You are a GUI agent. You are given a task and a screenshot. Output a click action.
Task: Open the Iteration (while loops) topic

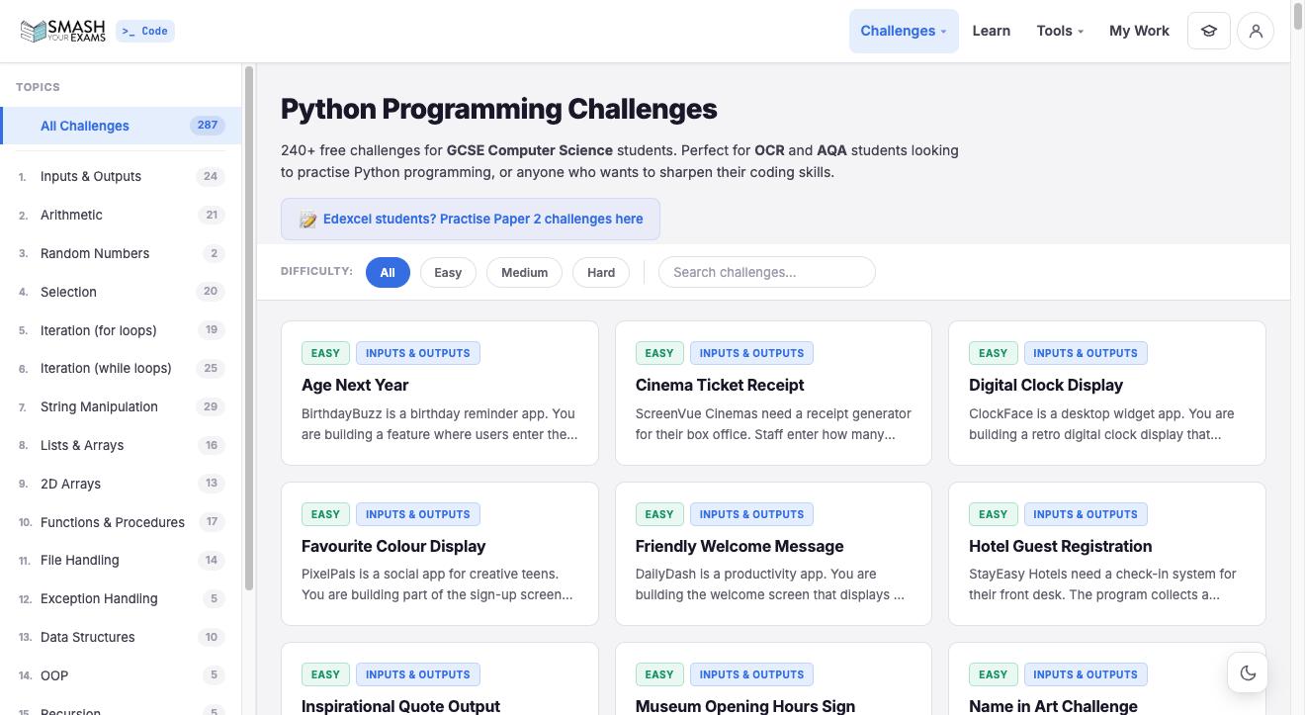[121, 368]
